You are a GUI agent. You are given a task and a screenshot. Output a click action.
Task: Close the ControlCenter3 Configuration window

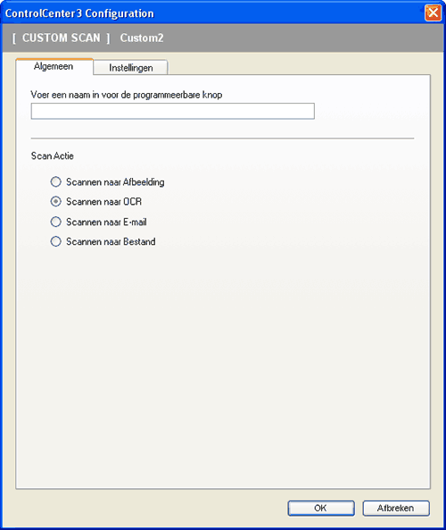pyautogui.click(x=434, y=13)
